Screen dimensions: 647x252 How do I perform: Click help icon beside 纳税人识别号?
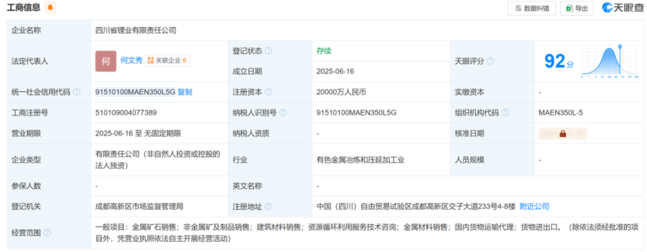(282, 113)
